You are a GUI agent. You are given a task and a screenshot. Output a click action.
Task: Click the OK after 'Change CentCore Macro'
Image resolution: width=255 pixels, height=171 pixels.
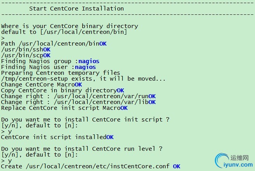click(x=78, y=85)
